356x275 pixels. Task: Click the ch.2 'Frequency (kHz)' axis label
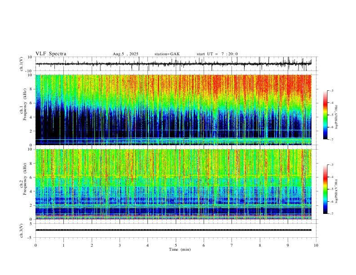pyautogui.click(x=25, y=179)
